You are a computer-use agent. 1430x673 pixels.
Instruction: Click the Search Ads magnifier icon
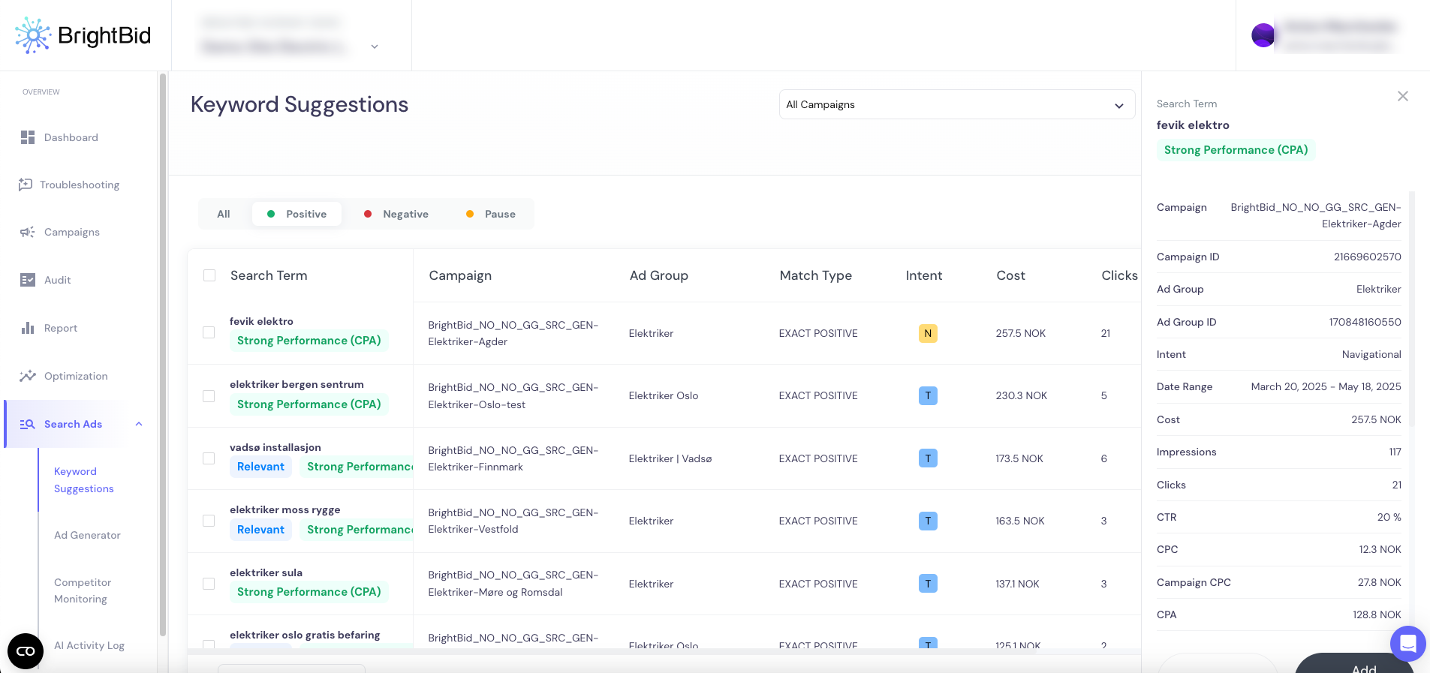click(x=28, y=424)
